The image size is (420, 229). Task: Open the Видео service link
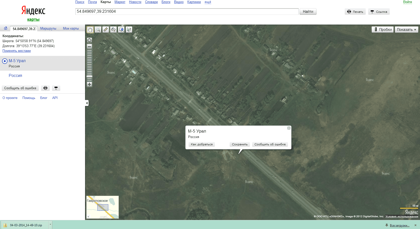pos(179,2)
